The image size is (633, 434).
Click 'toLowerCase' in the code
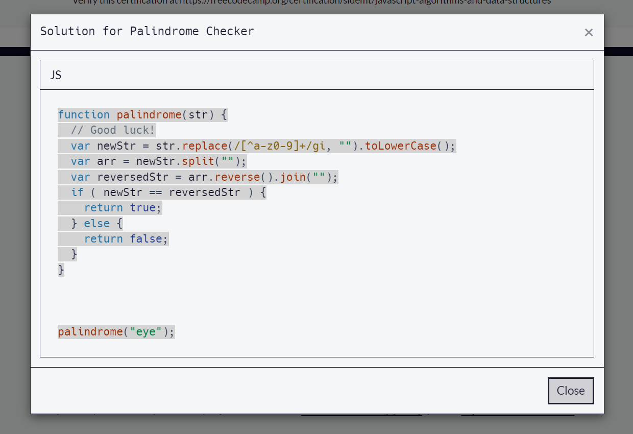pyautogui.click(x=401, y=146)
